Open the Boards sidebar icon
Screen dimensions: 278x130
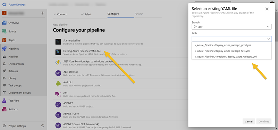click(4, 31)
